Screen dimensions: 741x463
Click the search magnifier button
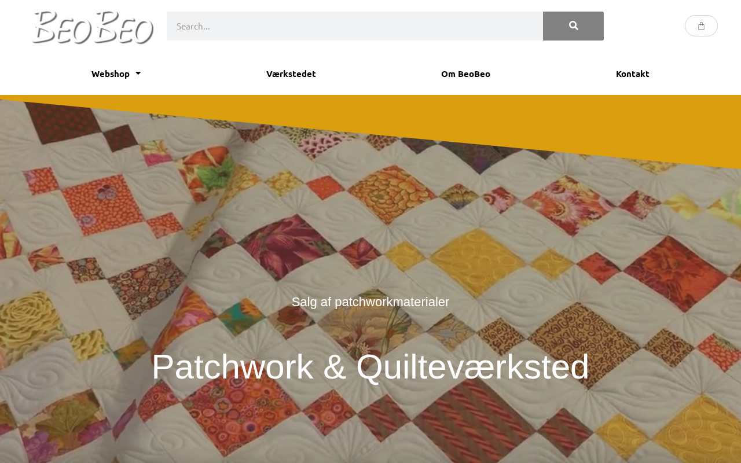[573, 26]
